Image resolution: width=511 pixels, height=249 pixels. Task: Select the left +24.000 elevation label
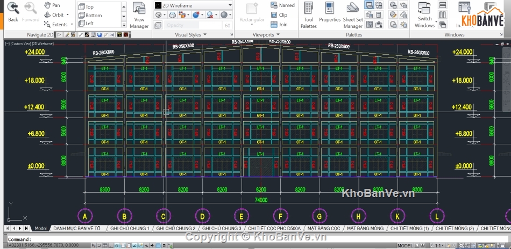36,52
